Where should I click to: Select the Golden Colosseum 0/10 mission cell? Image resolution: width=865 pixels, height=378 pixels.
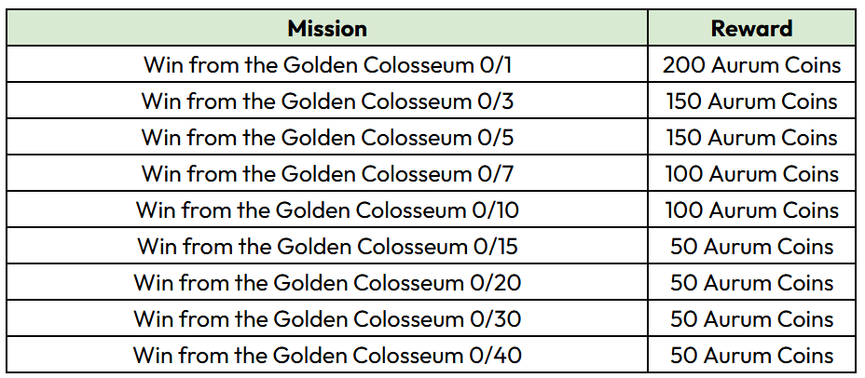click(327, 210)
